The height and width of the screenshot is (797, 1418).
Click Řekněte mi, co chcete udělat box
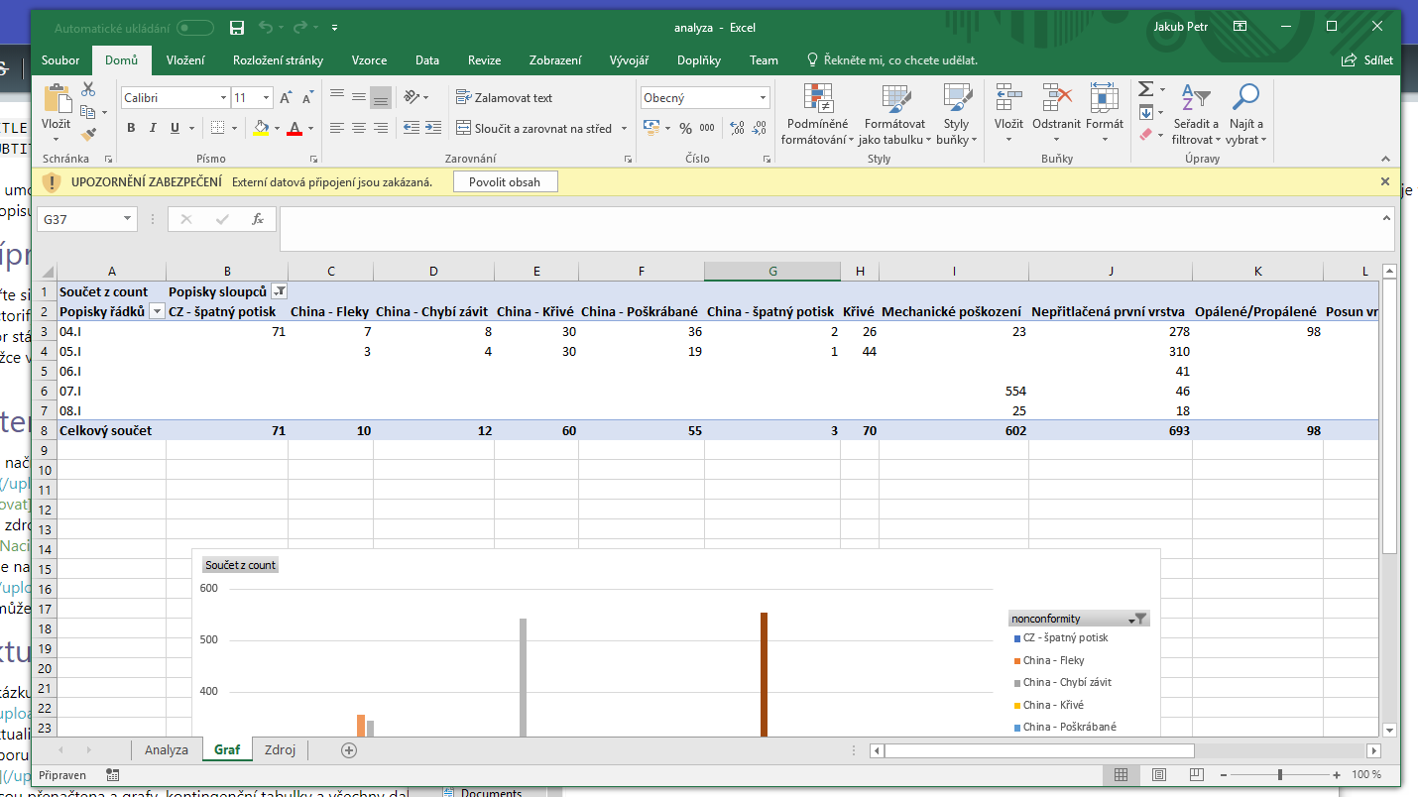click(x=892, y=60)
